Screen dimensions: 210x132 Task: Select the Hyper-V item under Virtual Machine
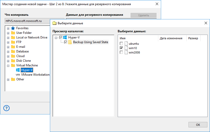click(x=27, y=70)
